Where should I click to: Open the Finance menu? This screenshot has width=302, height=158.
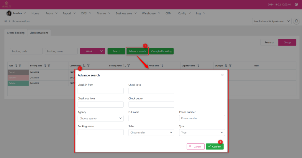103,13
